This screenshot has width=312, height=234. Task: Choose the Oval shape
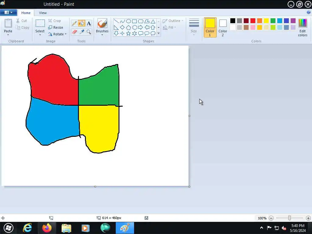coord(129,21)
